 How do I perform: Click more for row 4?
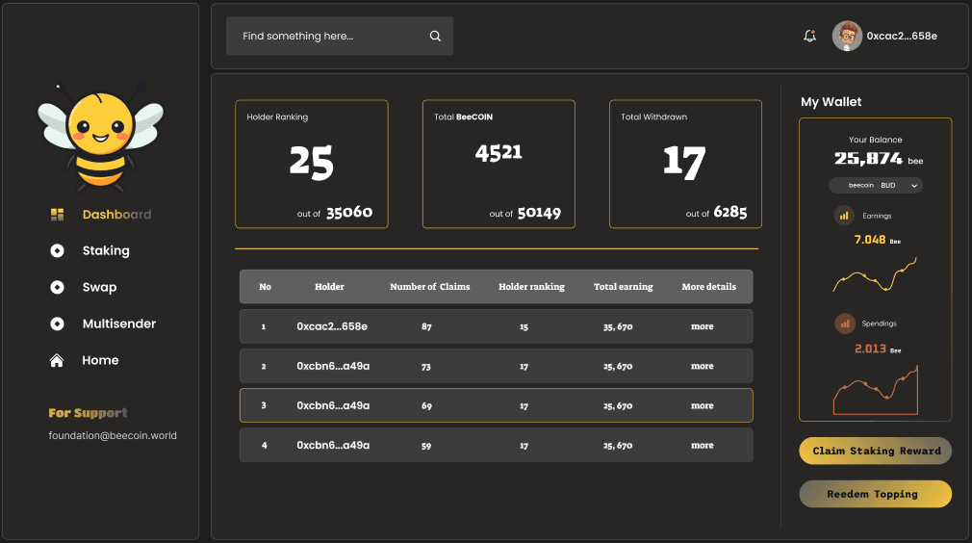pos(702,445)
